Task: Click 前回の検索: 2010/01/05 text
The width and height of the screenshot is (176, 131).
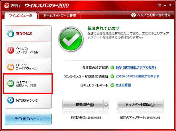Action: pyautogui.click(x=86, y=118)
